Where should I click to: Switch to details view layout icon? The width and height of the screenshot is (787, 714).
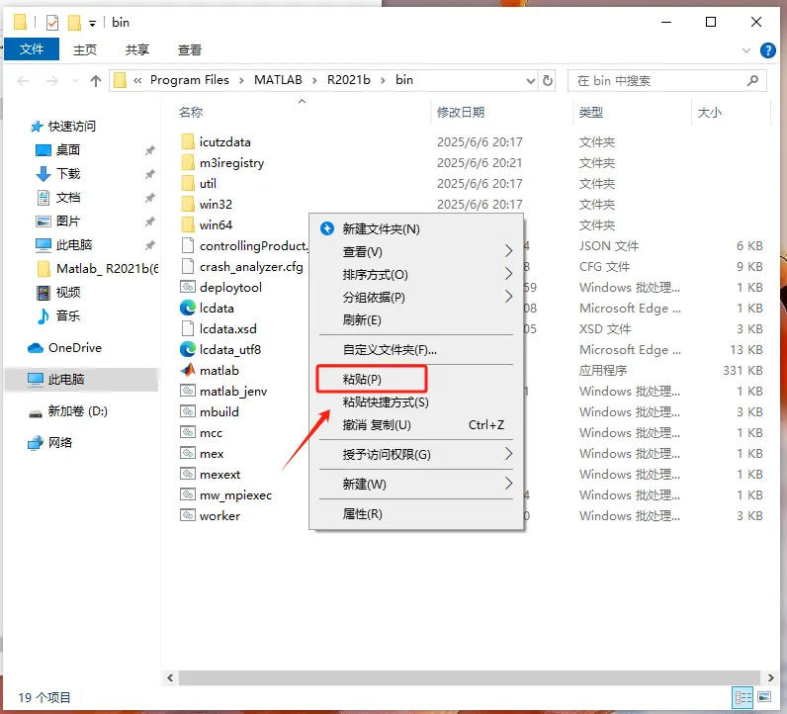[743, 697]
